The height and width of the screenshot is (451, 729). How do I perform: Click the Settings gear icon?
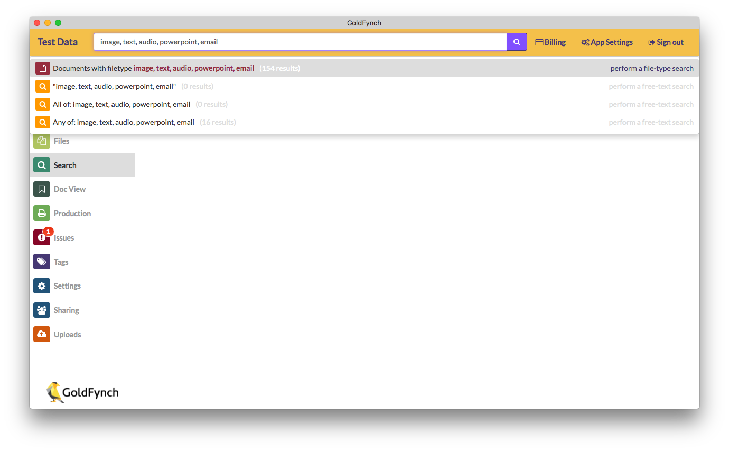[x=41, y=286]
